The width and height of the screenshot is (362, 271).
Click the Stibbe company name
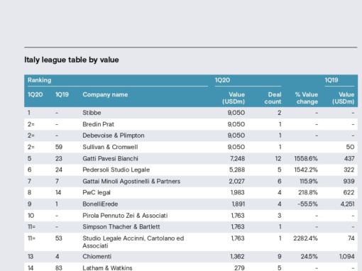92,113
